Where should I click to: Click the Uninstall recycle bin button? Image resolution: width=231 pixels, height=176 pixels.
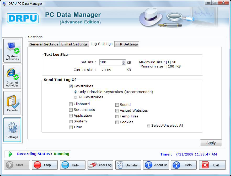(128, 165)
